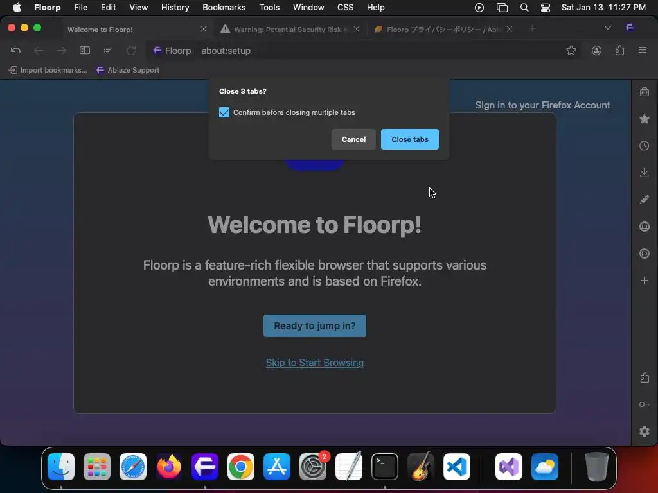This screenshot has width=658, height=493.
Task: Open a new tab with plus button
Action: [532, 28]
